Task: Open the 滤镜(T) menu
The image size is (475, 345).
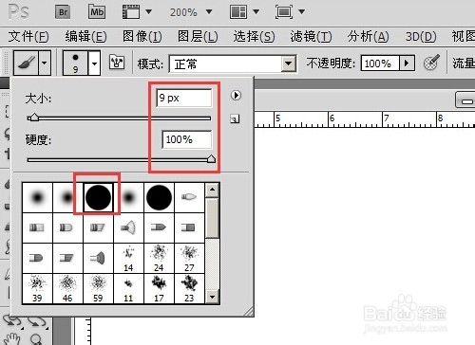Action: pyautogui.click(x=311, y=36)
